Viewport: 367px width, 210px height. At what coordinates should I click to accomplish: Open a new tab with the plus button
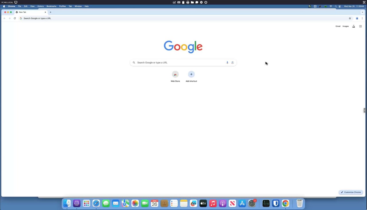[x=50, y=12]
